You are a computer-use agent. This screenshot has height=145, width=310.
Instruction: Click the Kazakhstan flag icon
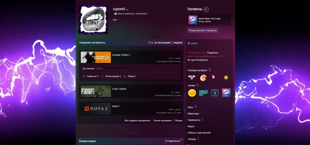click(x=115, y=14)
